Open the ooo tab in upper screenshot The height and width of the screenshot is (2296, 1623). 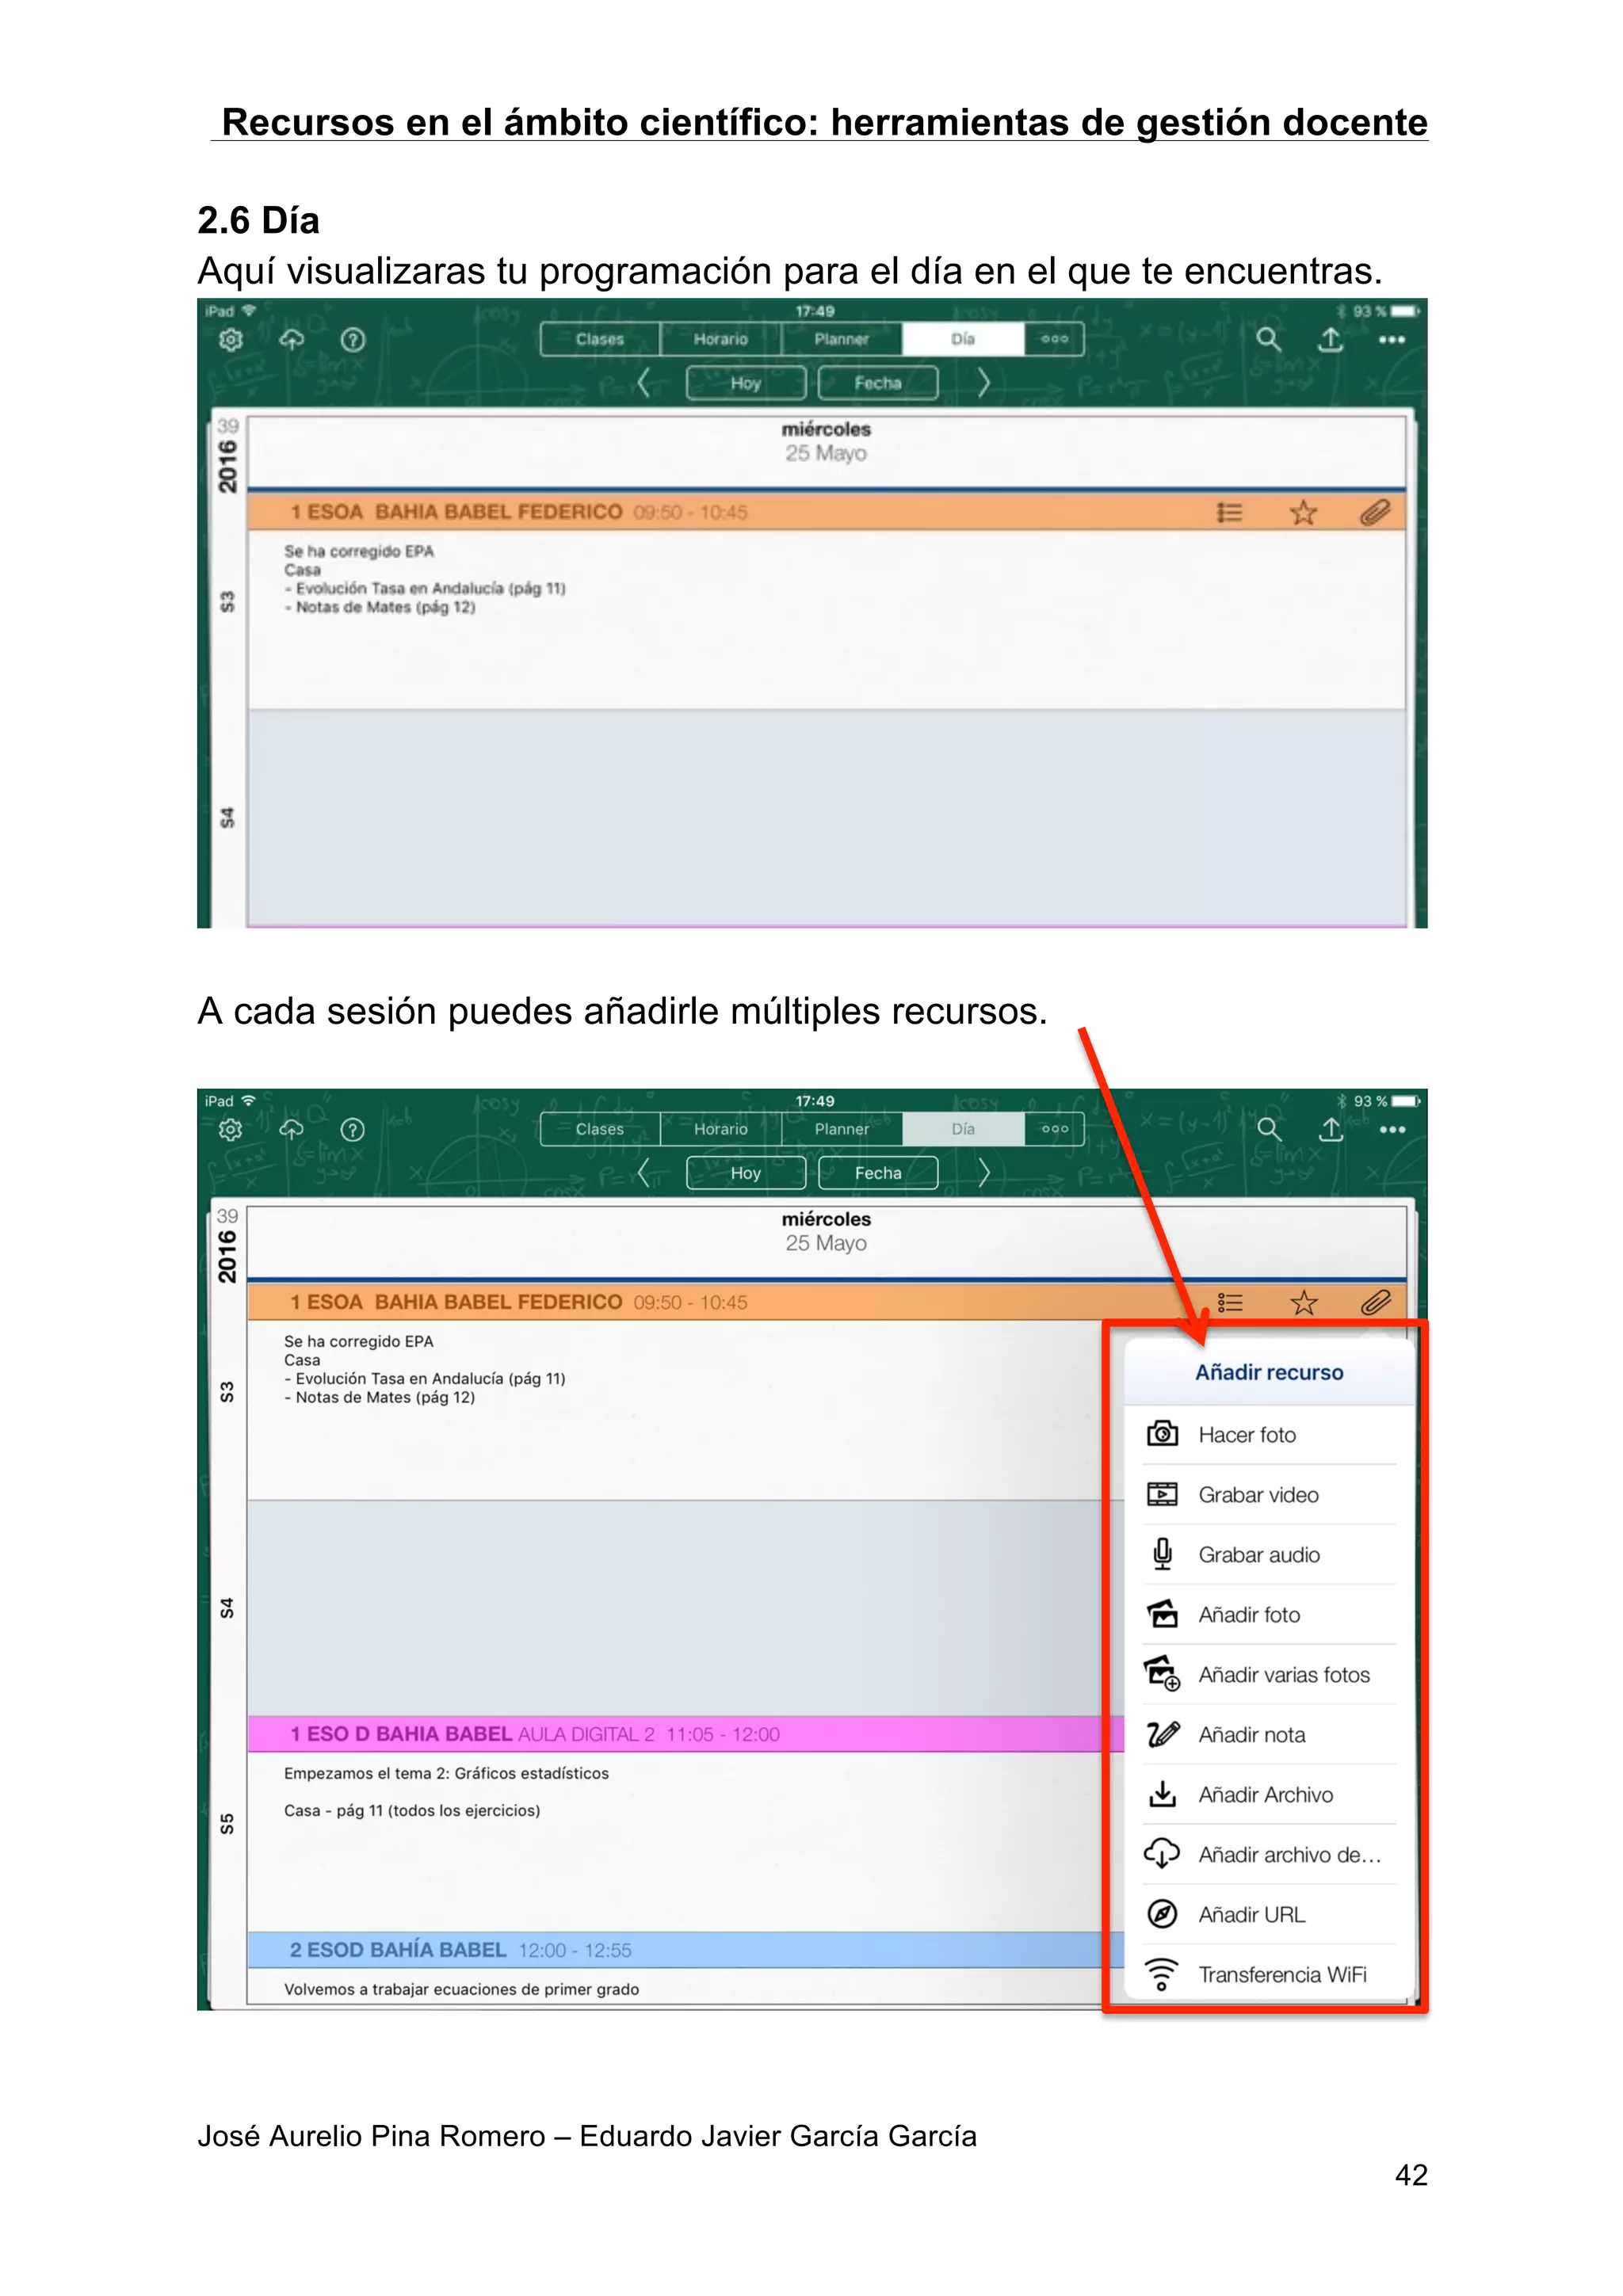pyautogui.click(x=1054, y=339)
